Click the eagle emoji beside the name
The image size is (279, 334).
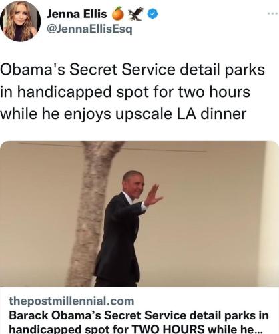(x=135, y=13)
